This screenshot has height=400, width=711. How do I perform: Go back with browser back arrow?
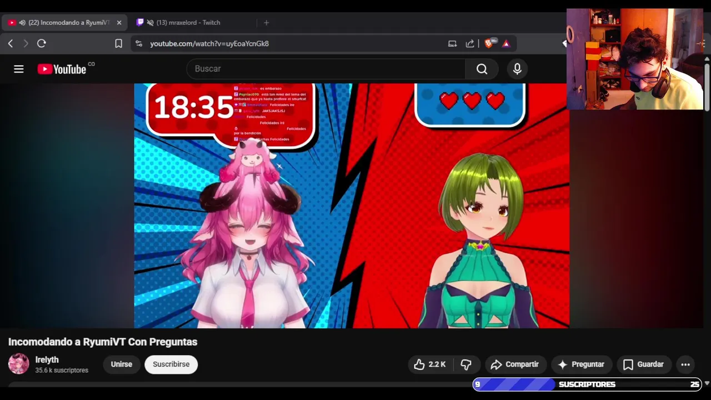[10, 43]
